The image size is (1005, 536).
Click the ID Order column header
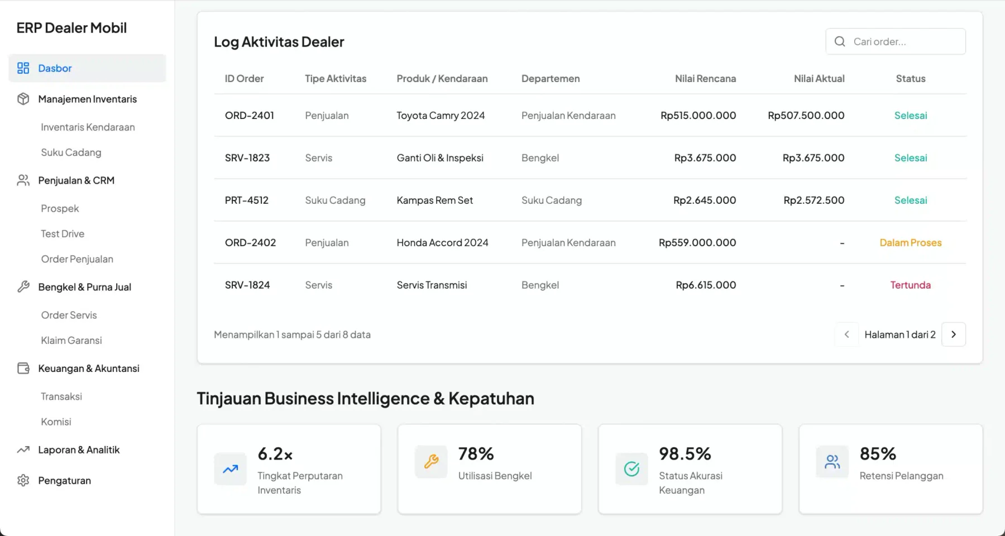pyautogui.click(x=244, y=79)
